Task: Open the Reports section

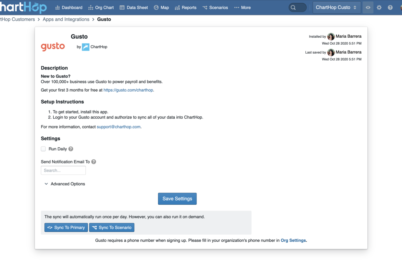Action: [186, 8]
